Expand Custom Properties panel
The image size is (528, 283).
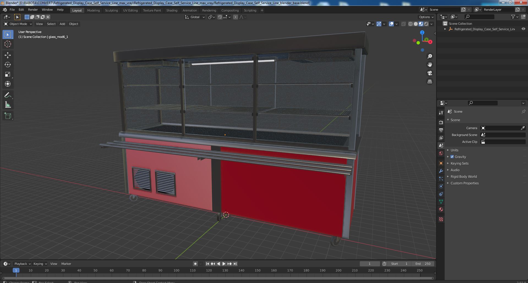click(x=464, y=183)
